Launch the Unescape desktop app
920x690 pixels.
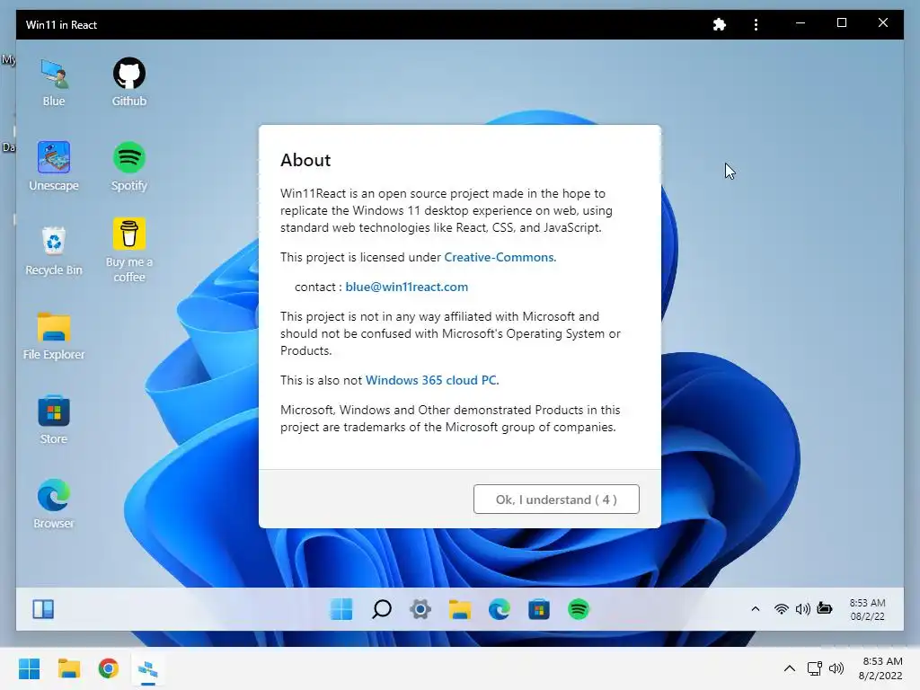54,166
